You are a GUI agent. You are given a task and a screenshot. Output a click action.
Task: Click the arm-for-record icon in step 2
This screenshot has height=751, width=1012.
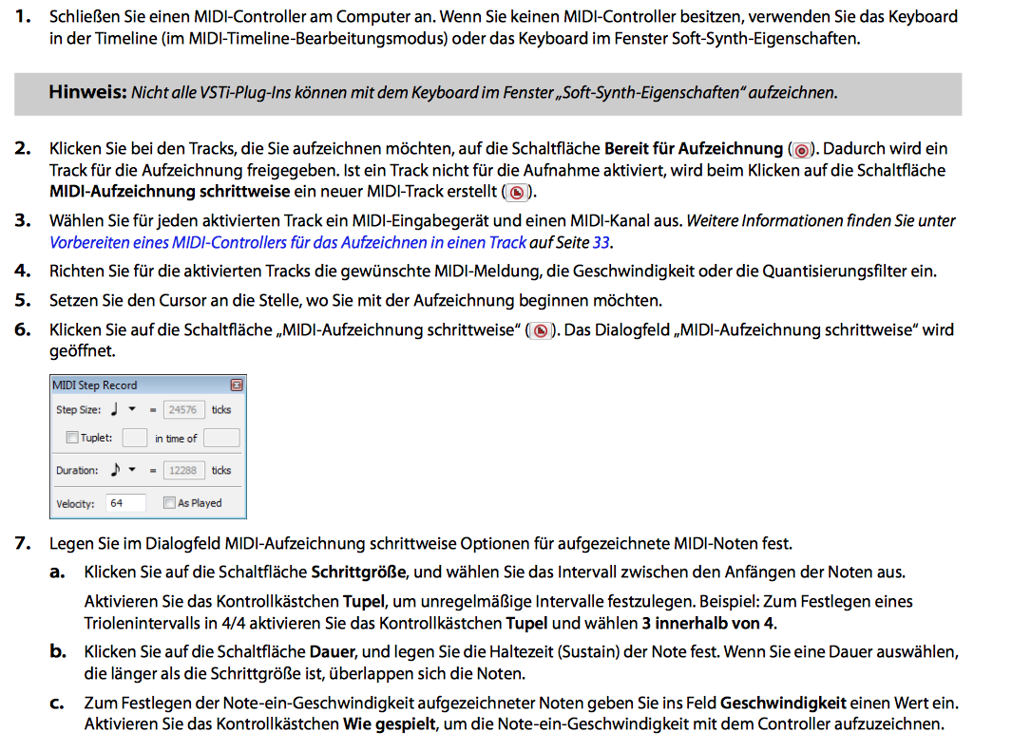(x=801, y=150)
